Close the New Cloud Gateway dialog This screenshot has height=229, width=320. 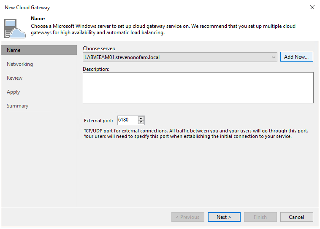312,7
